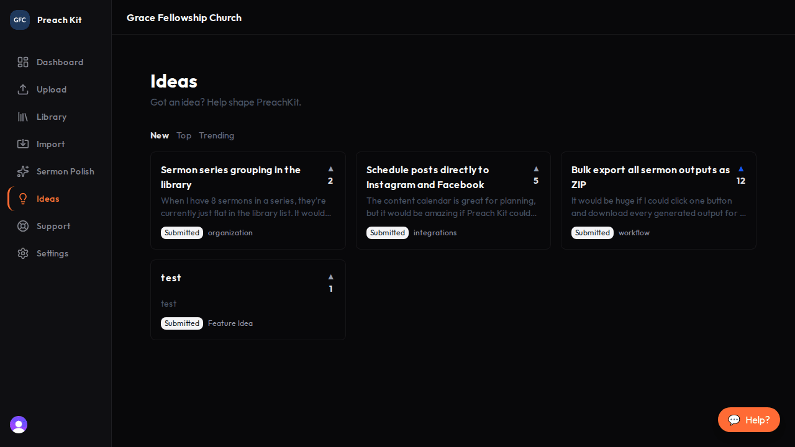The width and height of the screenshot is (795, 447).
Task: Open the Ideas sidebar menu item
Action: 48,199
